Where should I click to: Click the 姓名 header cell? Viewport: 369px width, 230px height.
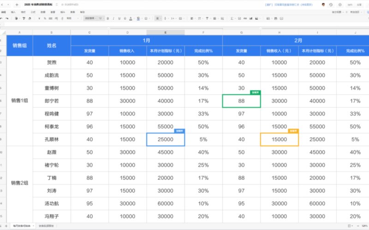tap(52, 46)
